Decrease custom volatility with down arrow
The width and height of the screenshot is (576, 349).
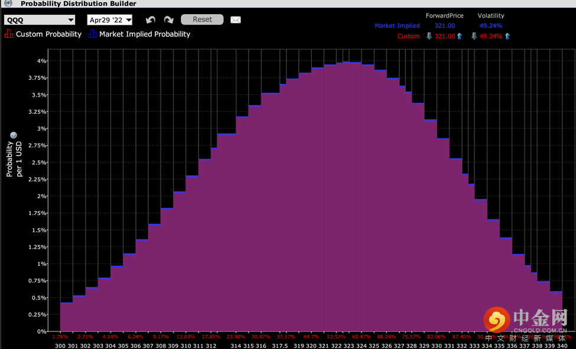(x=474, y=37)
